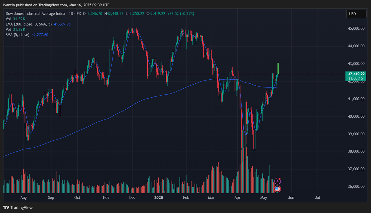Click the Mar label on time axis

coord(211,198)
